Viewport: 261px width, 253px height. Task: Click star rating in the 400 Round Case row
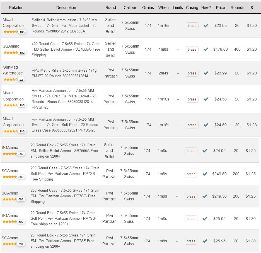pos(10,53)
